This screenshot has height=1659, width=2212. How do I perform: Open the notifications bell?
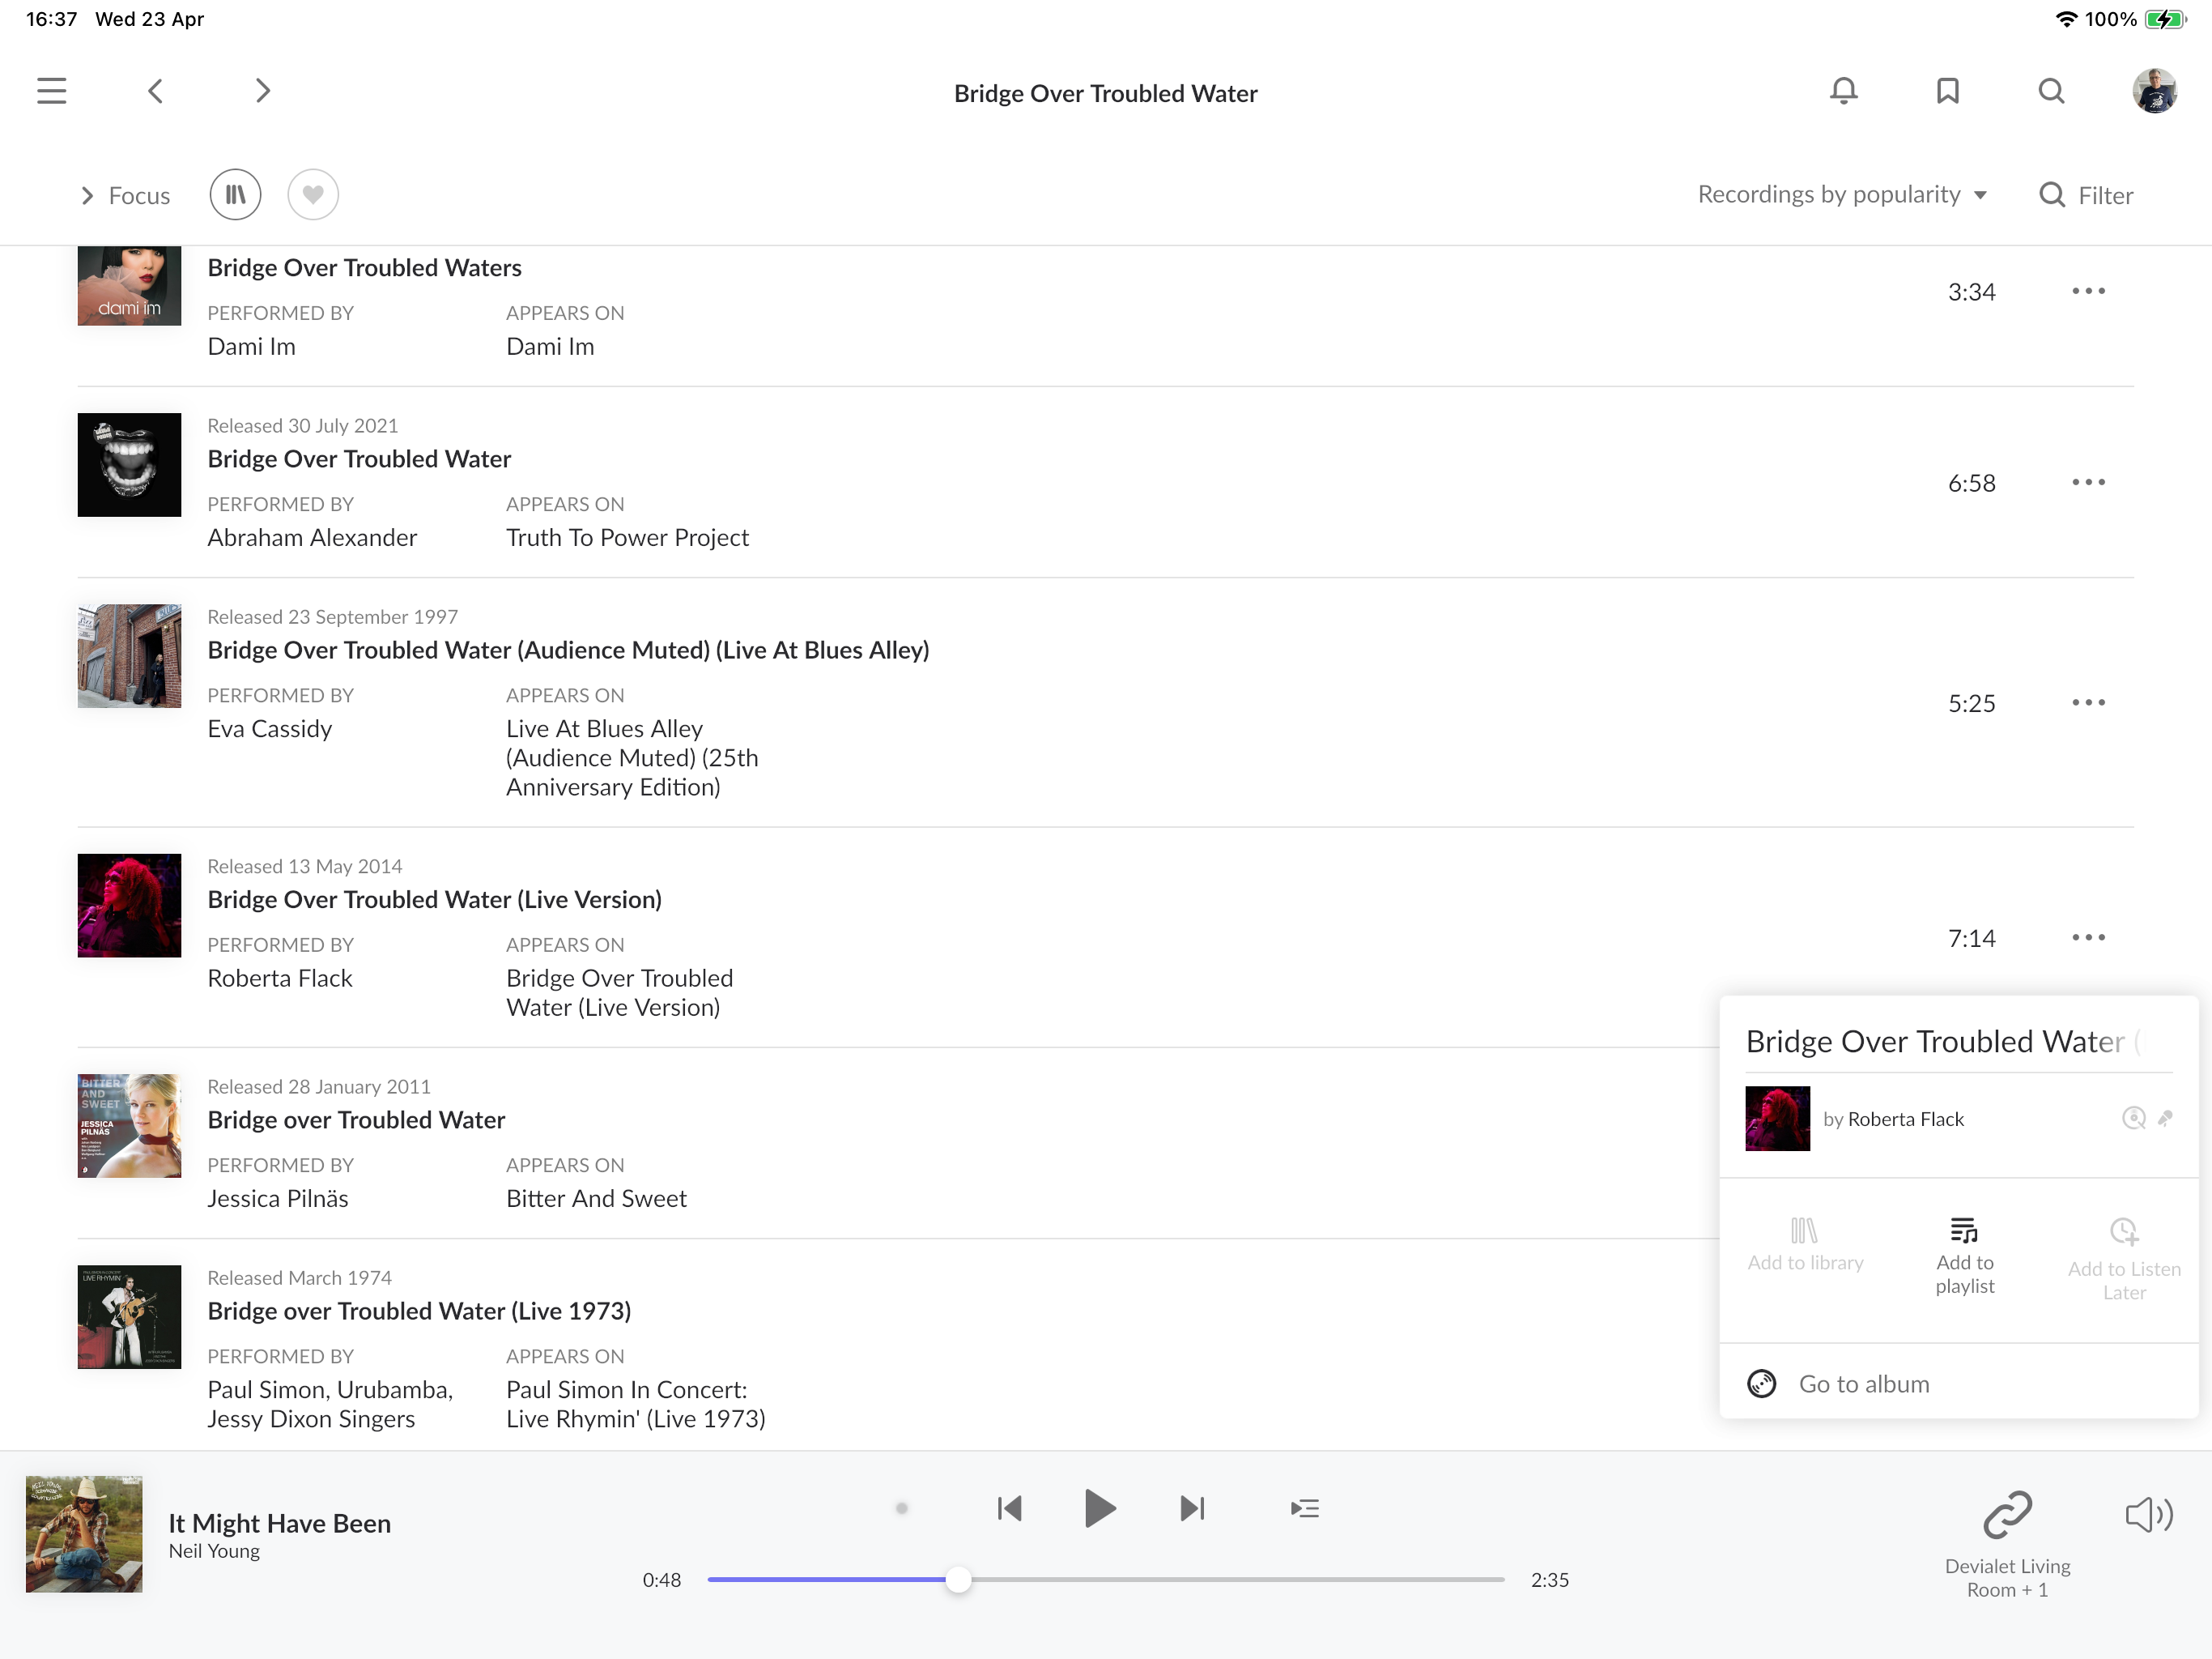pyautogui.click(x=1843, y=91)
